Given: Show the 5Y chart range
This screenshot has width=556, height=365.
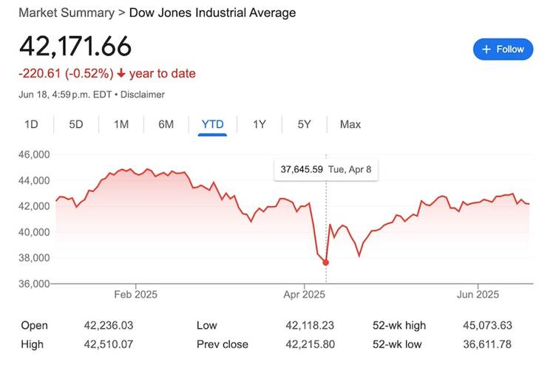Looking at the screenshot, I should click(x=304, y=124).
